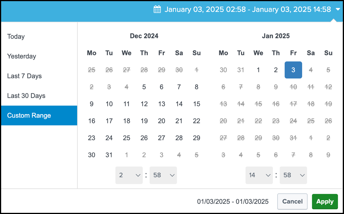Select January 2 in the calendar

pyautogui.click(x=276, y=70)
